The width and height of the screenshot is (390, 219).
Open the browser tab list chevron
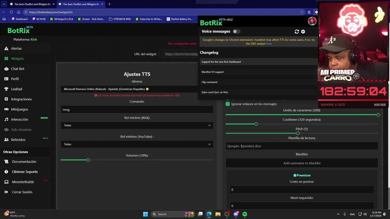pos(4,4)
